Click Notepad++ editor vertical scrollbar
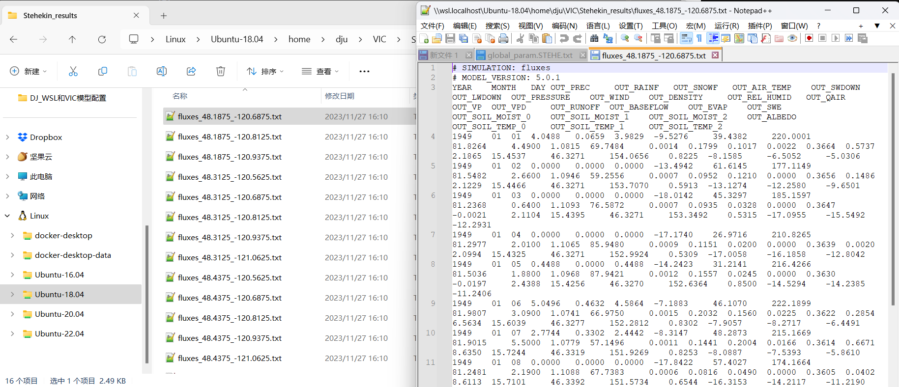899x387 pixels. pos(893,189)
